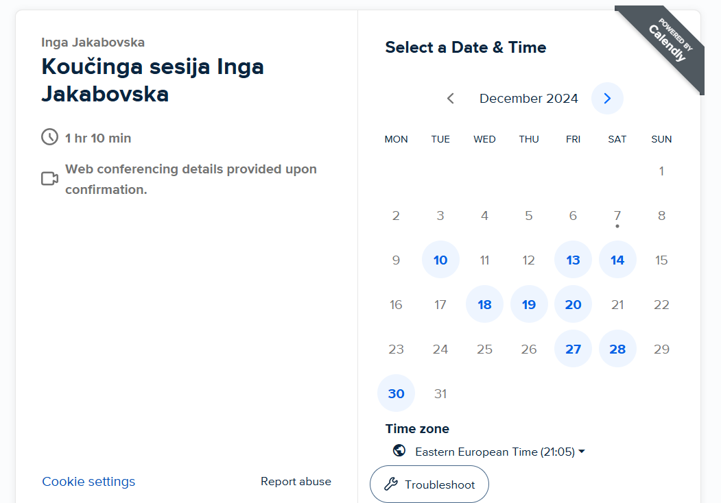The image size is (721, 503).
Task: Select December 27 on the calendar
Action: tap(573, 349)
